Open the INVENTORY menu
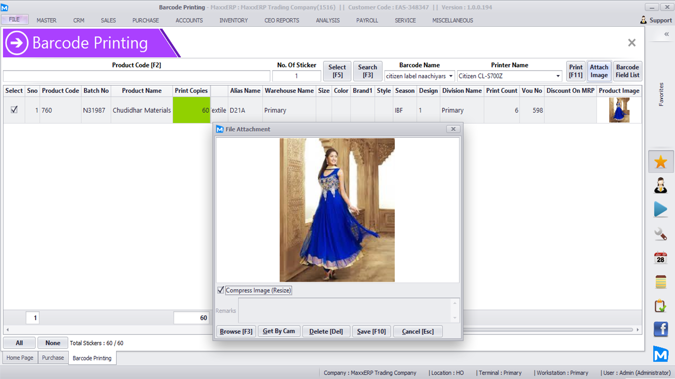This screenshot has width=675, height=379. pyautogui.click(x=233, y=20)
